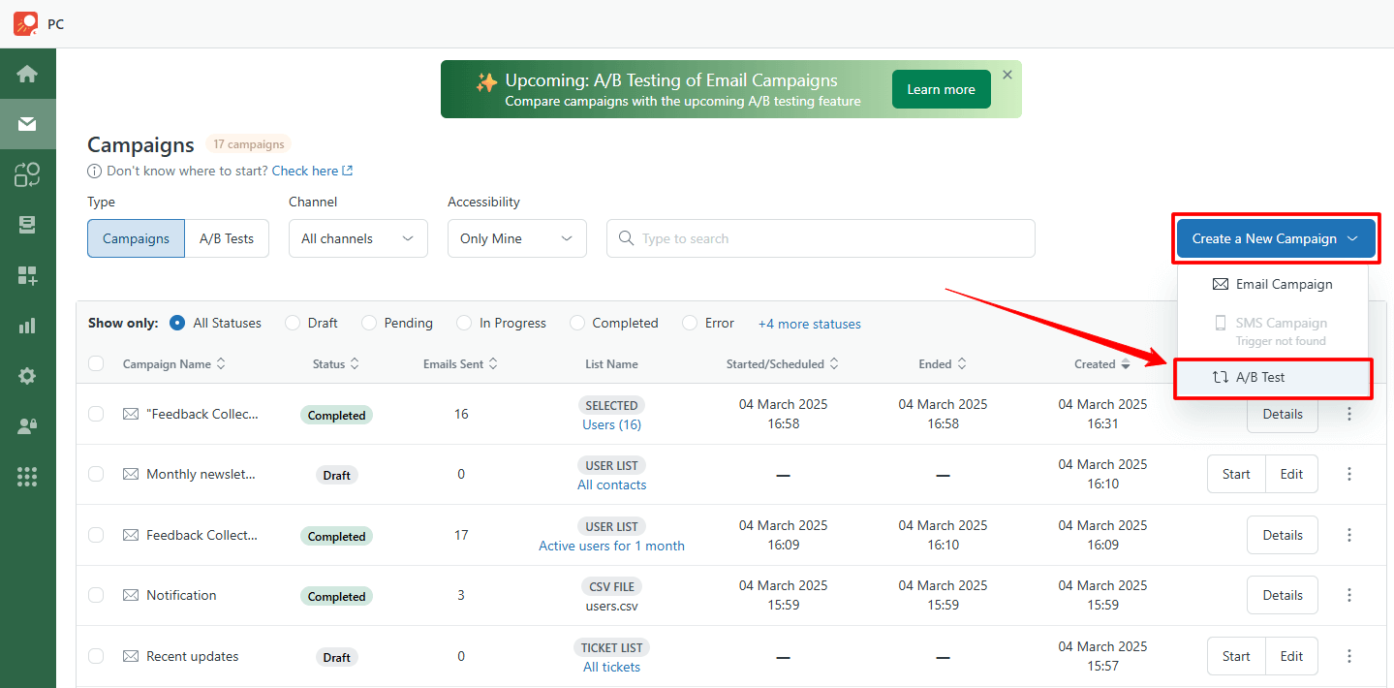Collapse the Create a New Campaign dropdown

(1276, 238)
